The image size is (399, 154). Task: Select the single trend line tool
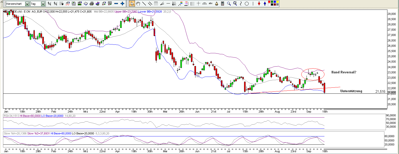pyautogui.click(x=144, y=4)
